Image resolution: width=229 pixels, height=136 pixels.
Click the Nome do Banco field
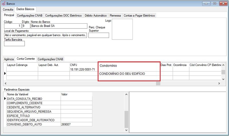click(x=58, y=26)
